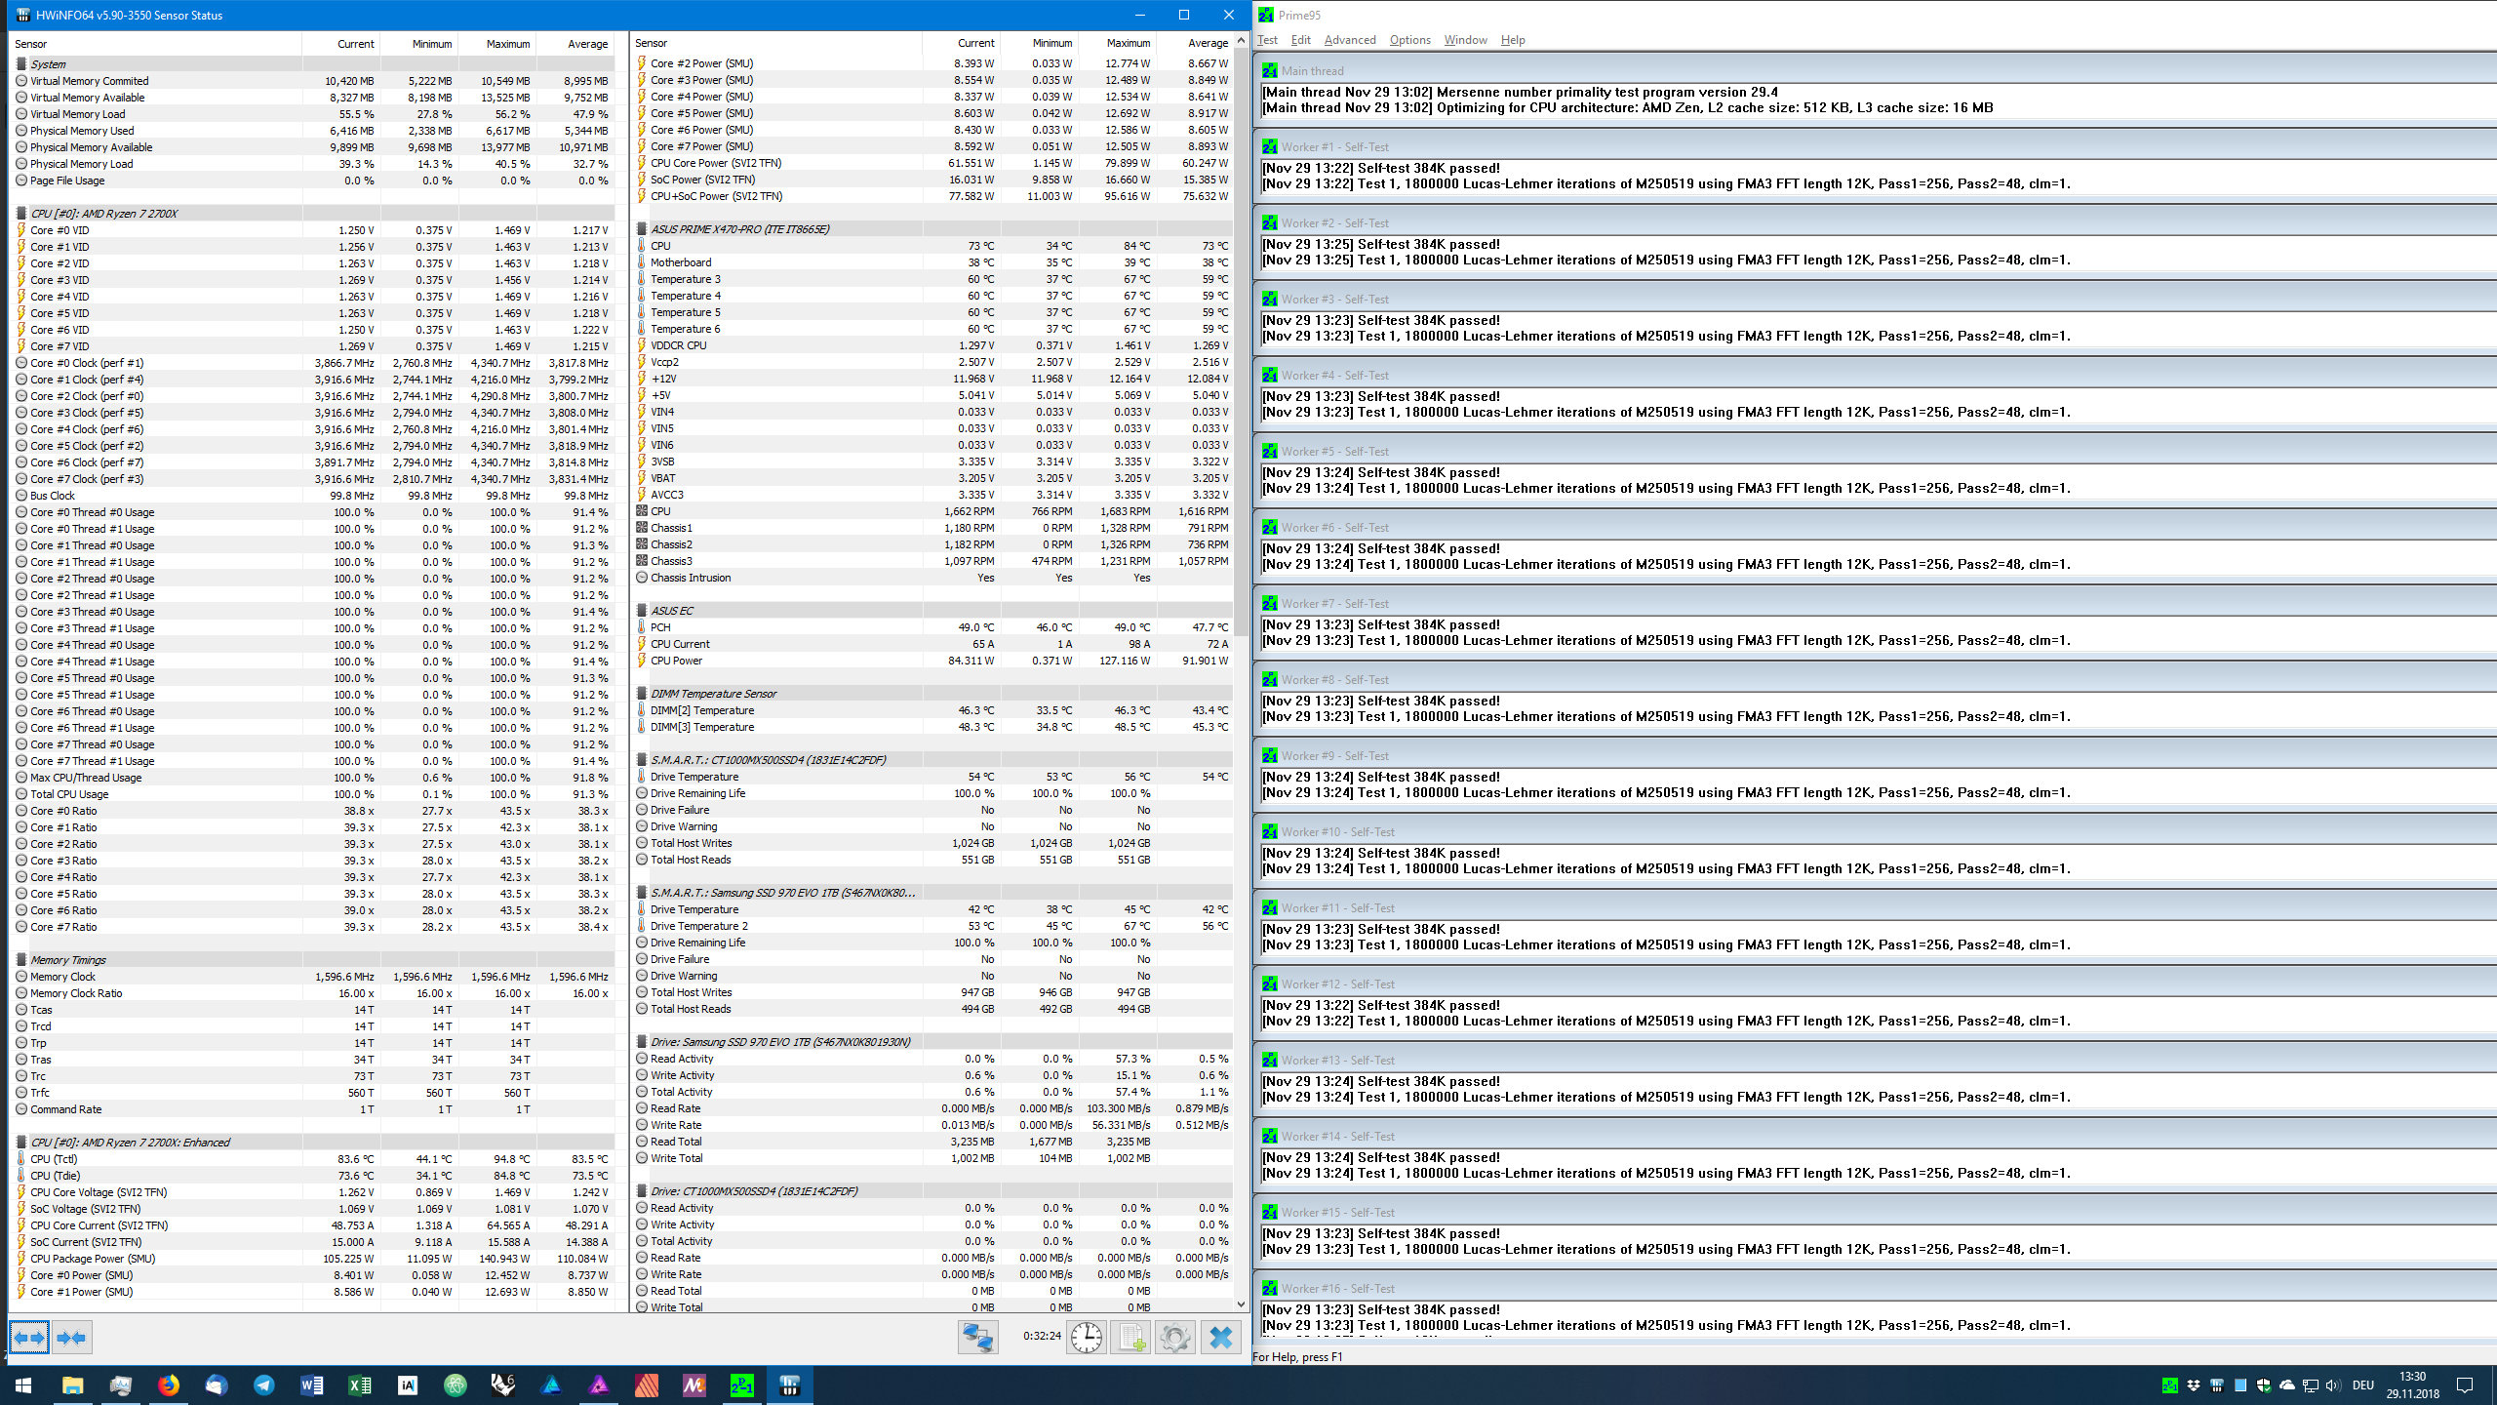2497x1405 pixels.
Task: Open the volume icon in the system tray
Action: 2333,1385
